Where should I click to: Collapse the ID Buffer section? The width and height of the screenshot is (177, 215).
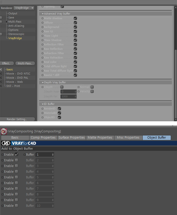[43, 104]
